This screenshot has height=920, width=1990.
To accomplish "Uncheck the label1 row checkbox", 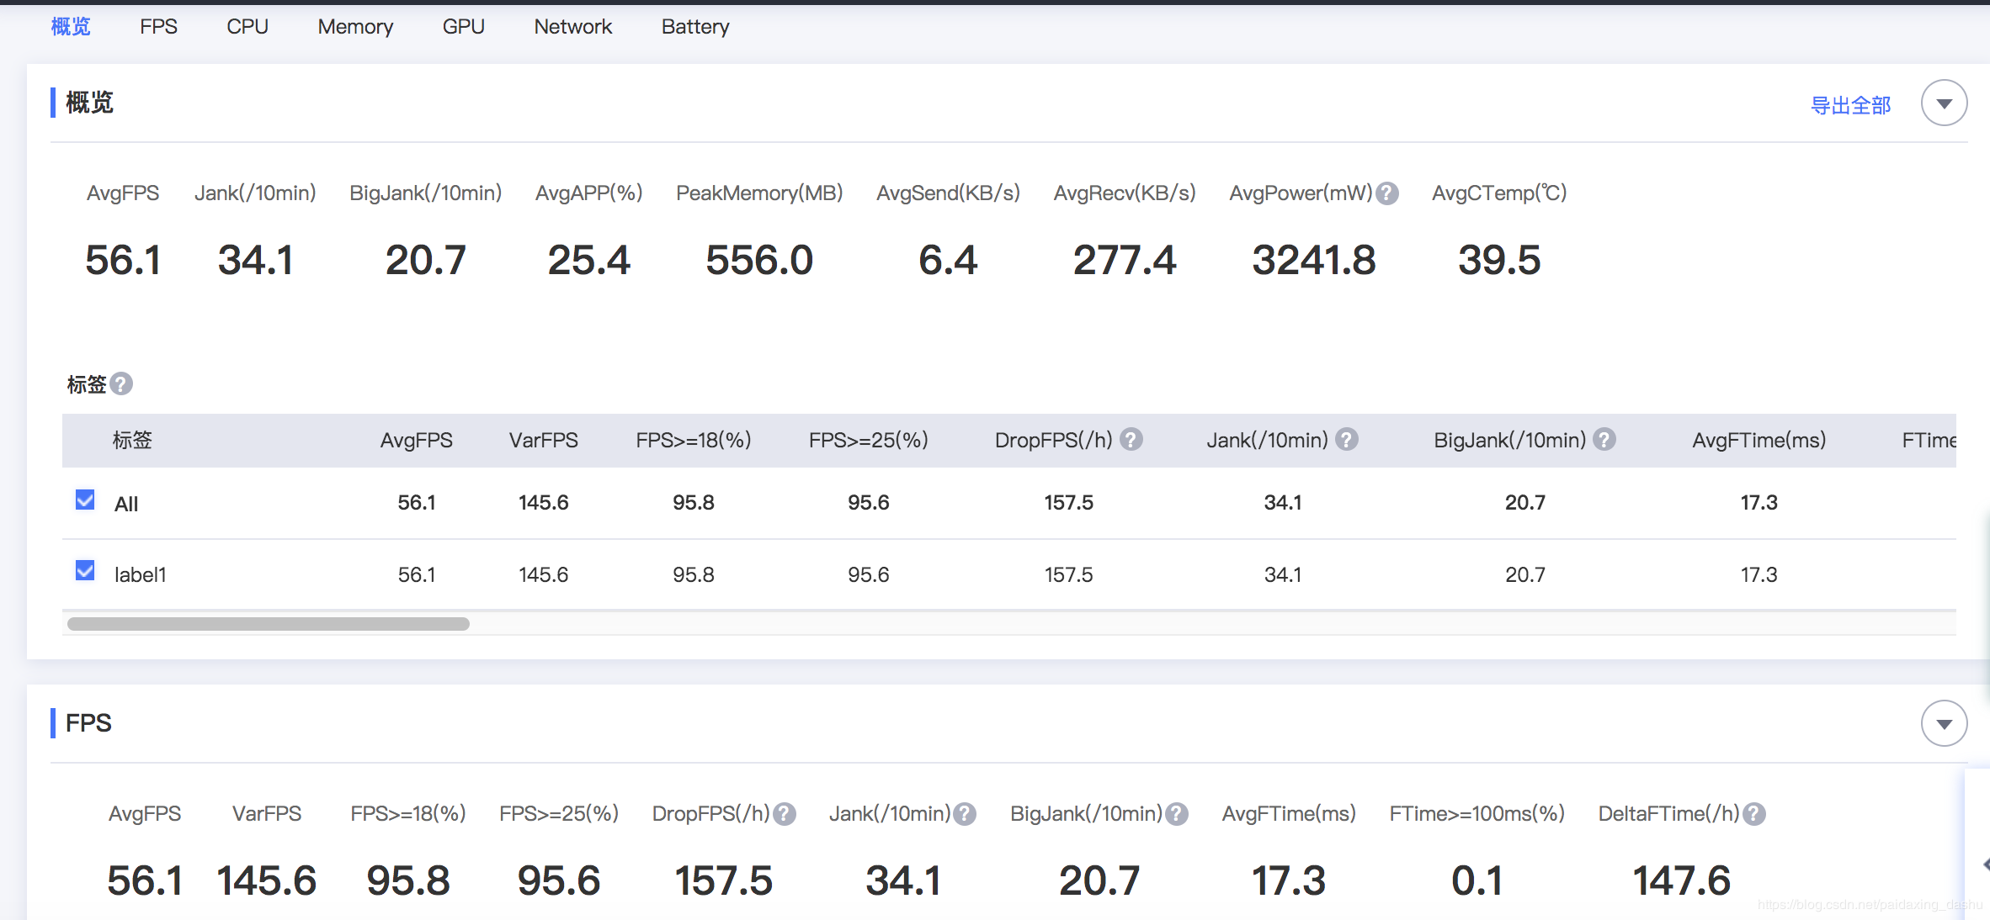I will pos(85,571).
